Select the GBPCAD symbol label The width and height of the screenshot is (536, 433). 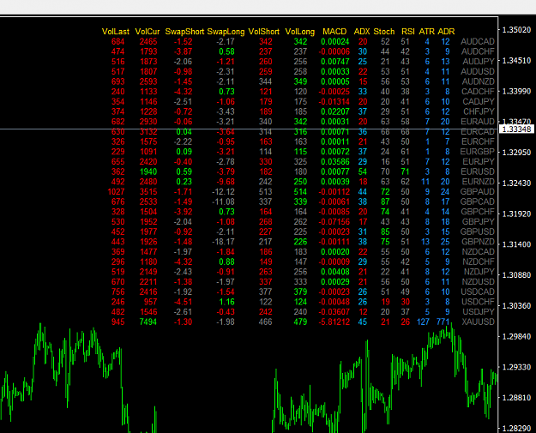[478, 201]
